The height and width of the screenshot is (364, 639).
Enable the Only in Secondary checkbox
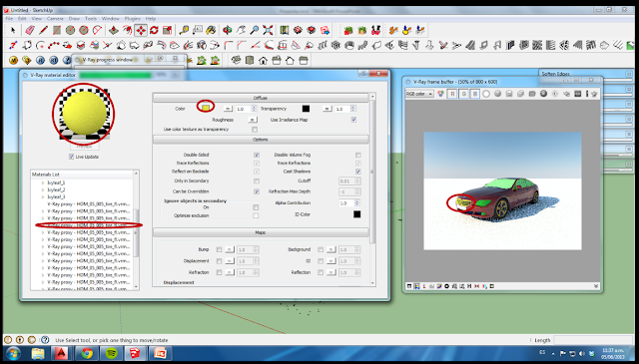tap(257, 181)
